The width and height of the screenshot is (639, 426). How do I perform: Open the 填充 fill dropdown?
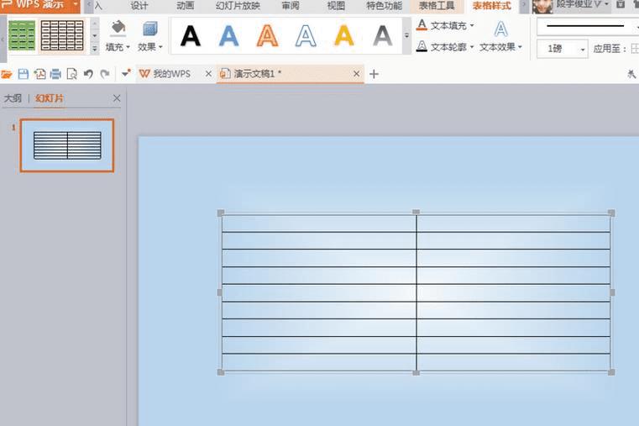(x=118, y=47)
